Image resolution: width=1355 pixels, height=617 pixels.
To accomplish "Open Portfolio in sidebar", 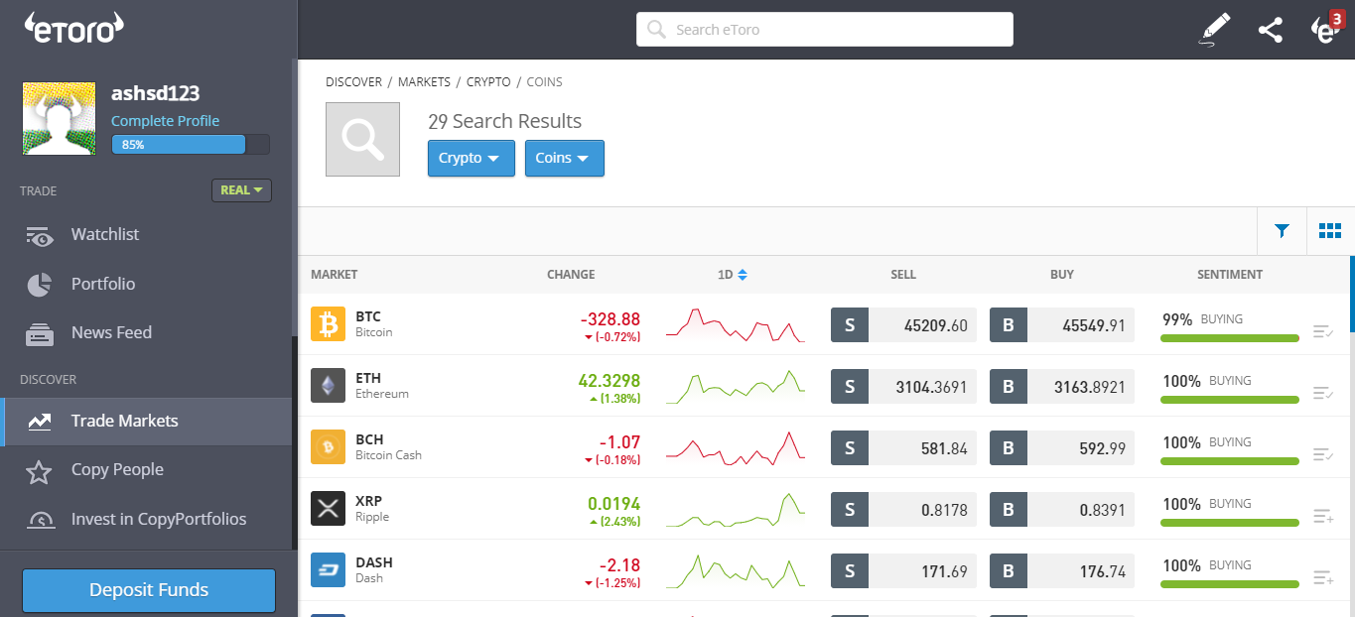I will 146,284.
